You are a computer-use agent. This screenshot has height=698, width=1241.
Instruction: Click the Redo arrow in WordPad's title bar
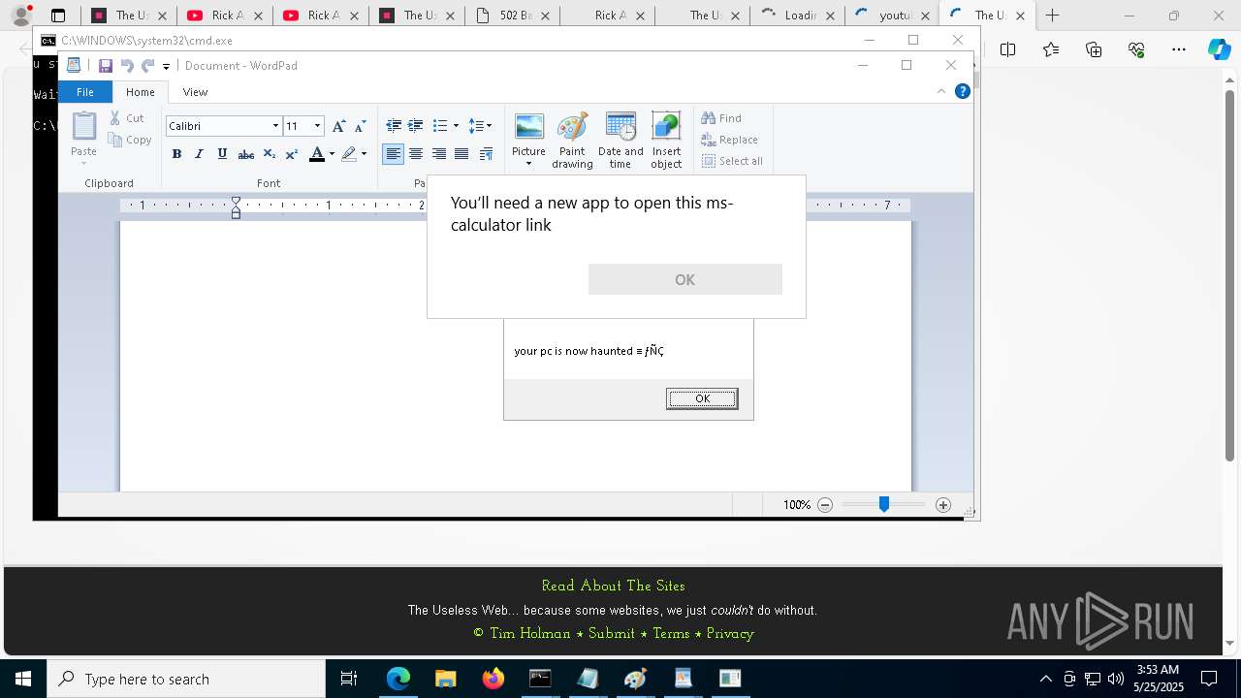click(x=148, y=66)
